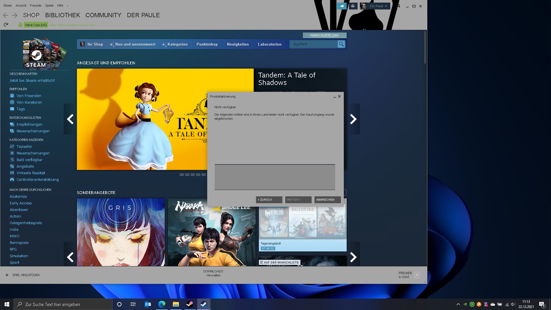Image resolution: width=551 pixels, height=310 pixels.
Task: Click the store search magnifier icon
Action: (x=341, y=44)
